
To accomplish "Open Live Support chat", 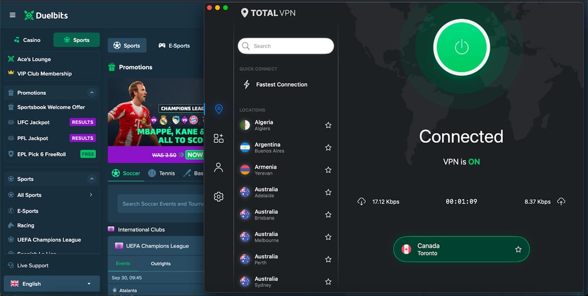I will 33,266.
